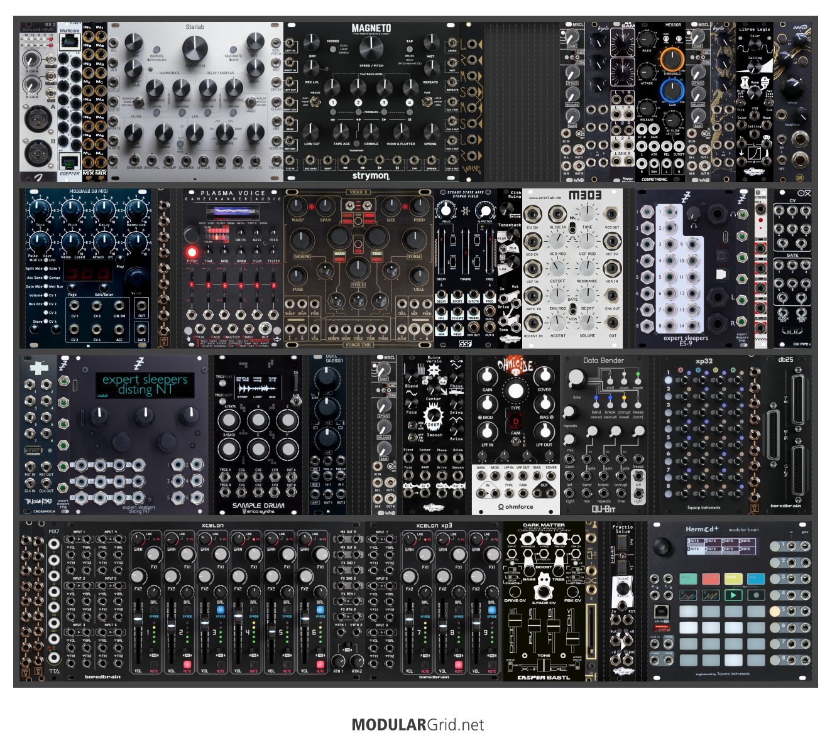Tap the Data Bender mode button

tap(638, 382)
